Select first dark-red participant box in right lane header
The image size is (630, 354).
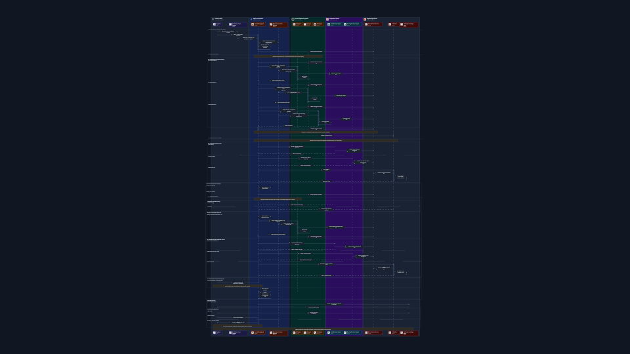(x=373, y=24)
